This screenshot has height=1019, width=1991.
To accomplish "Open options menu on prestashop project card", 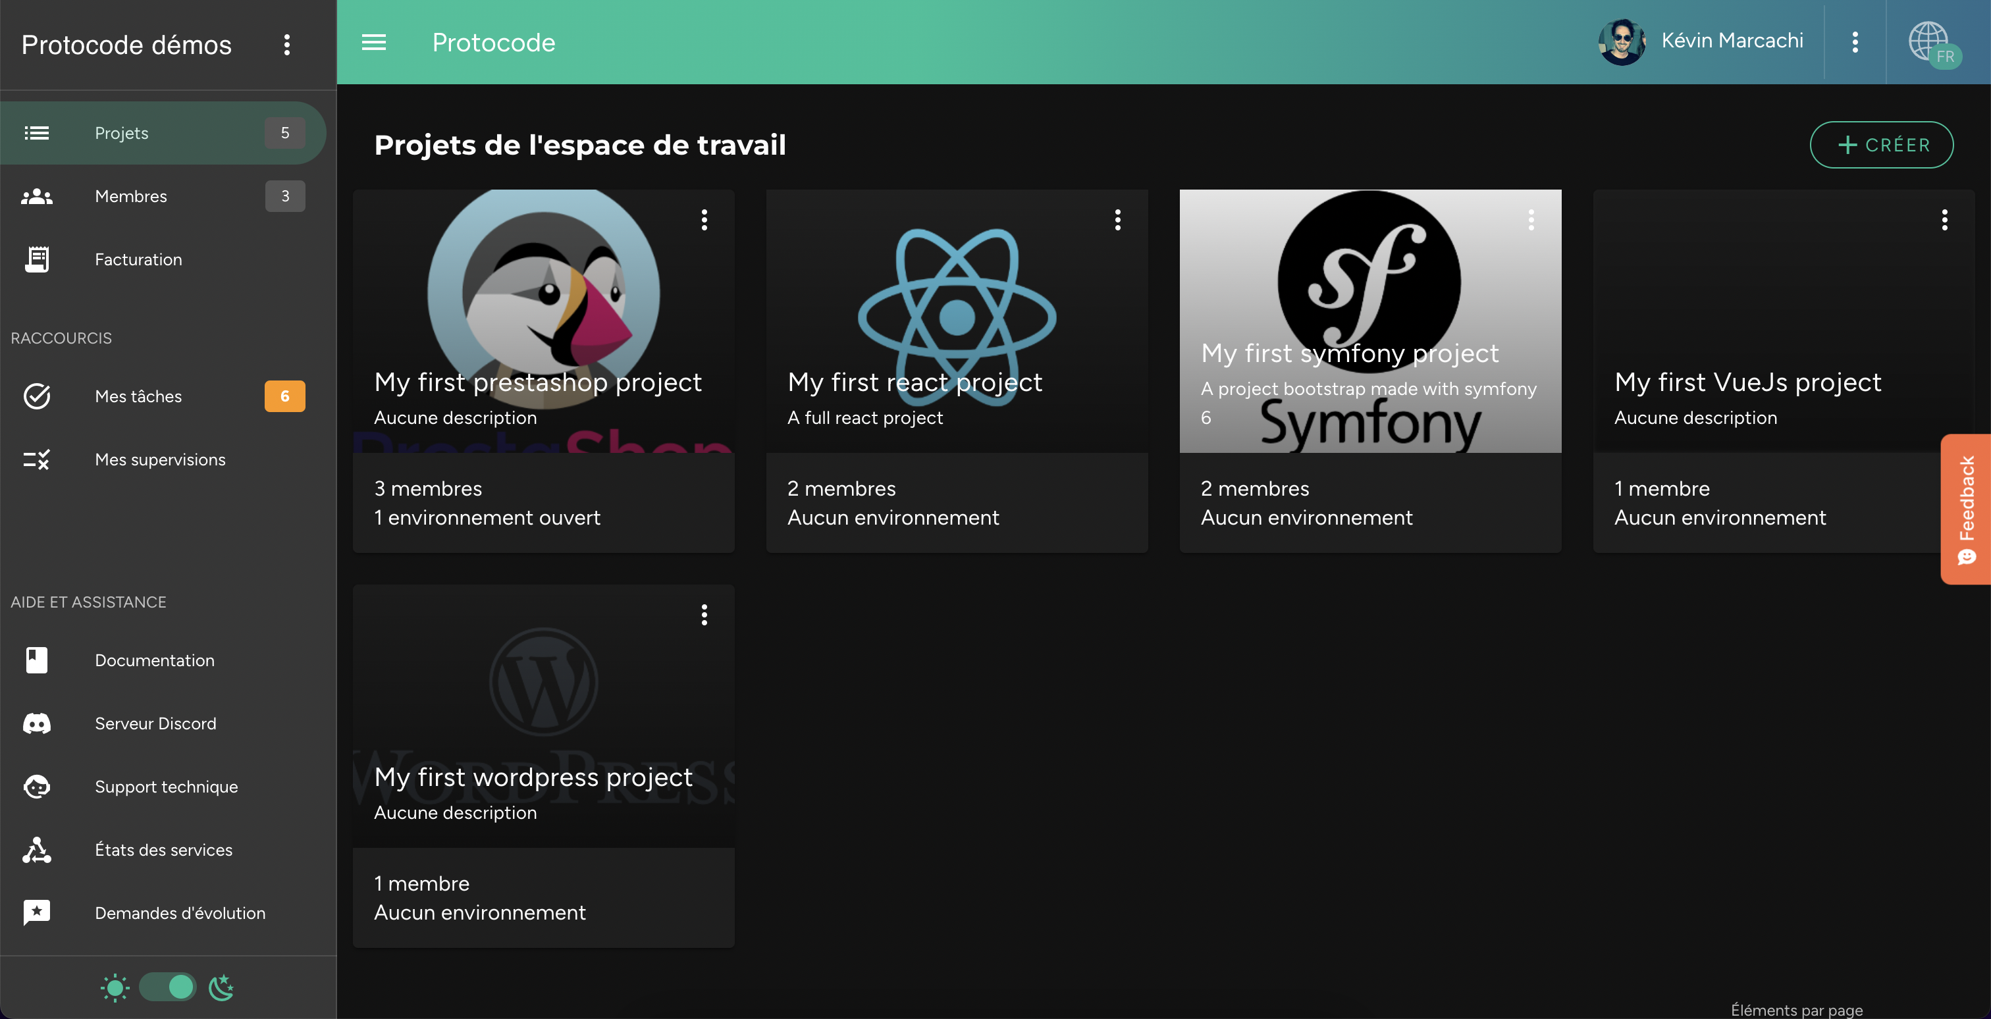I will tap(704, 220).
